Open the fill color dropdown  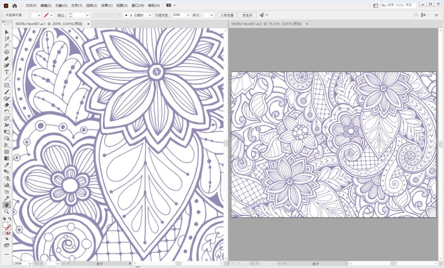point(39,15)
